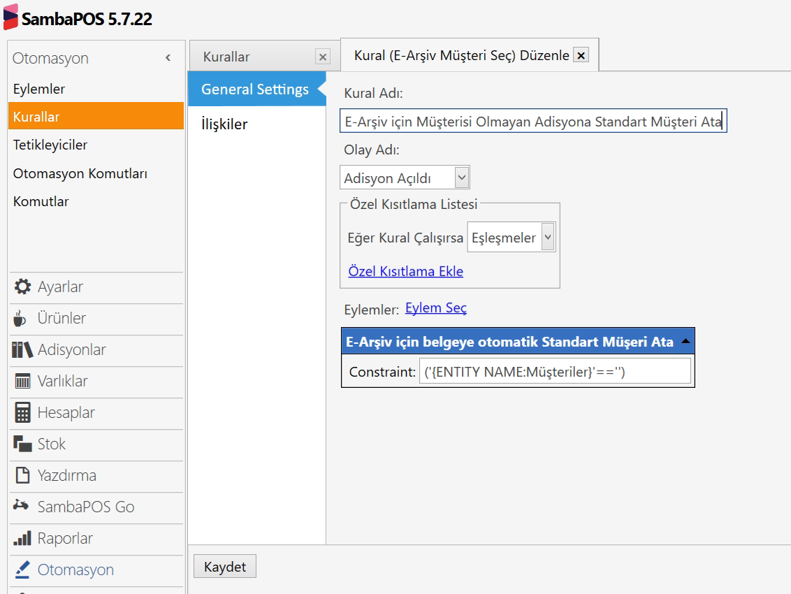Open Ürünler coffee cup icon

coord(21,319)
